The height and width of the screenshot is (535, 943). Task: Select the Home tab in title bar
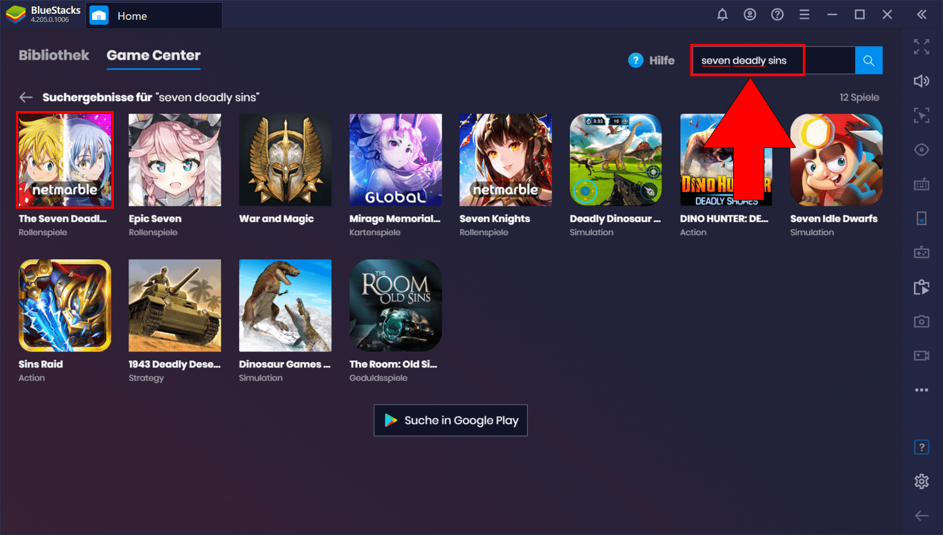pyautogui.click(x=154, y=15)
